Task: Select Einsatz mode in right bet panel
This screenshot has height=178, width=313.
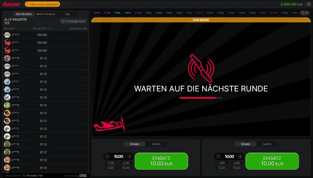Action: (246, 144)
